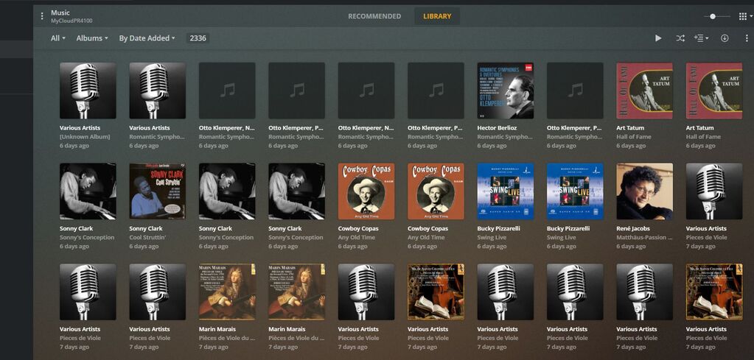Click the Music library title
This screenshot has height=360, width=754.
[60, 13]
